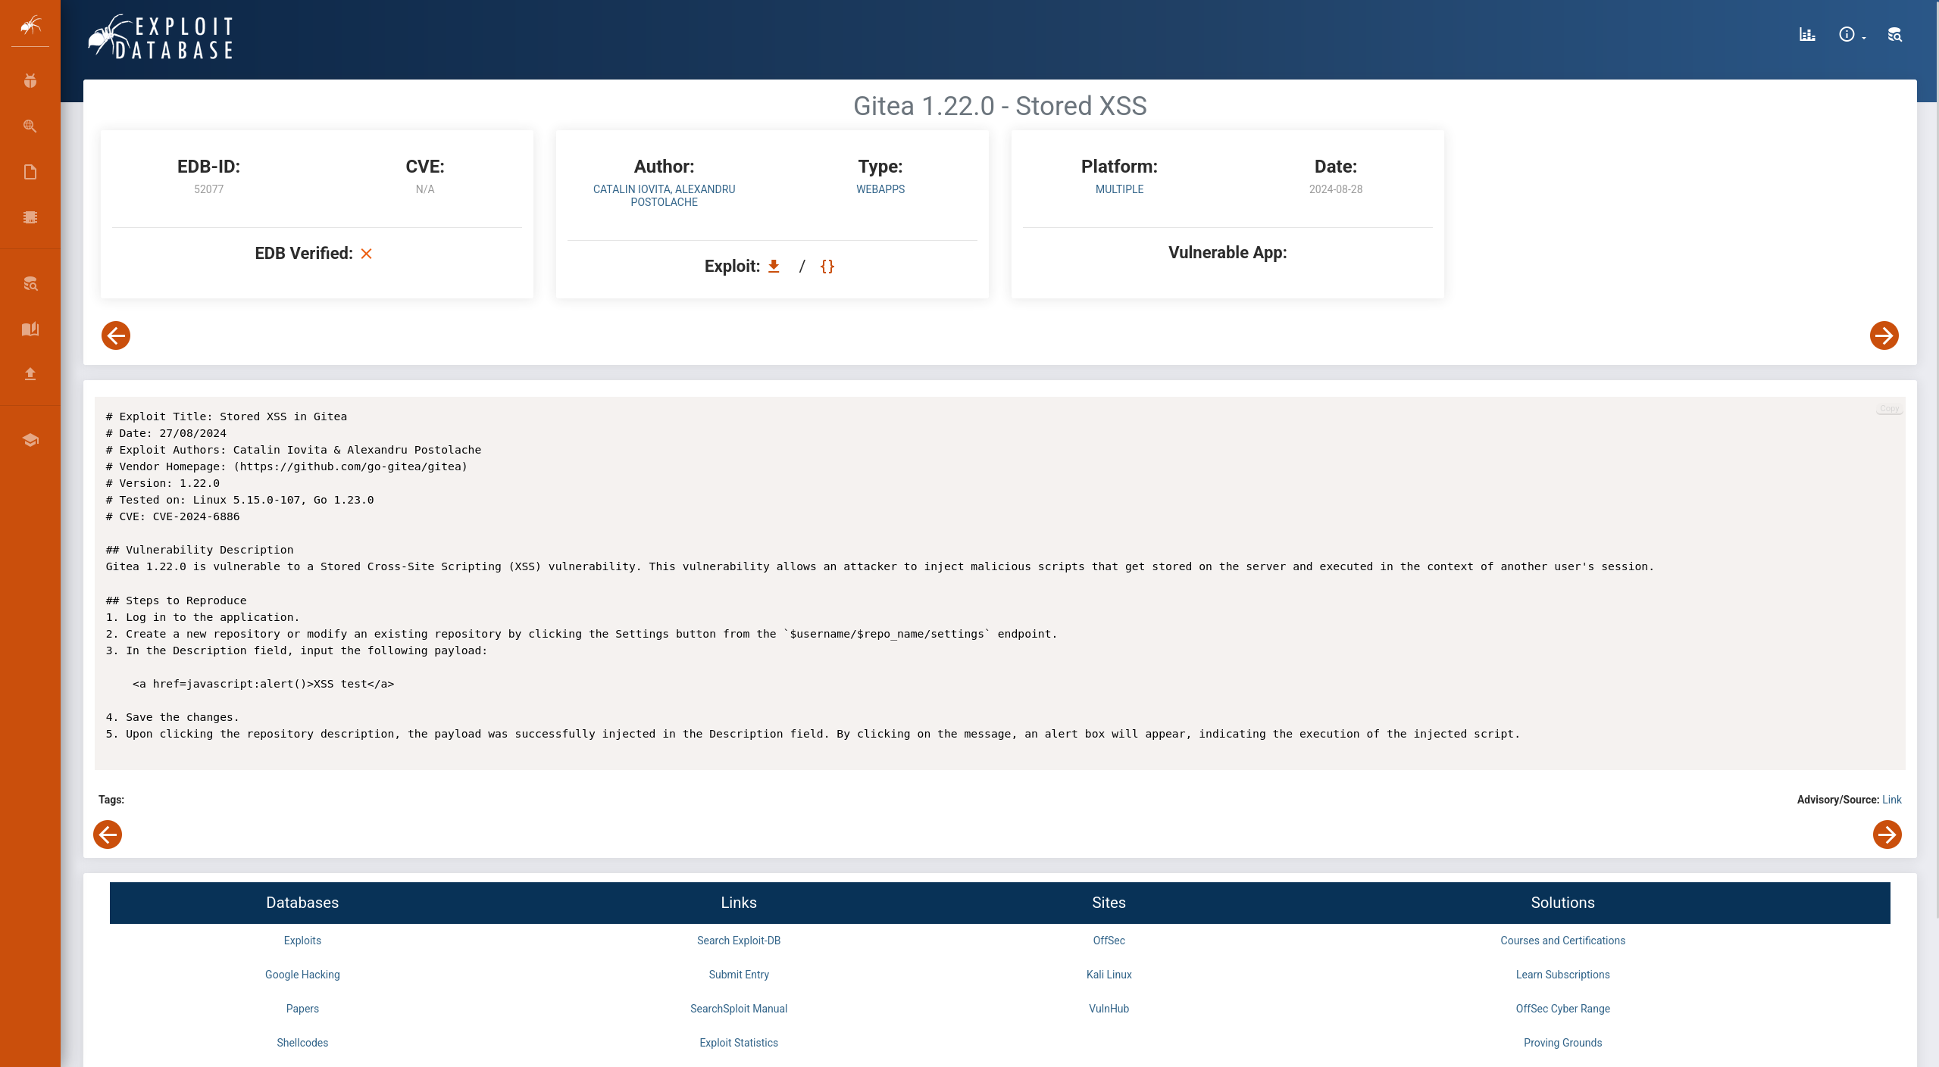Open OffSec site link
This screenshot has width=1939, height=1067.
[1109, 941]
